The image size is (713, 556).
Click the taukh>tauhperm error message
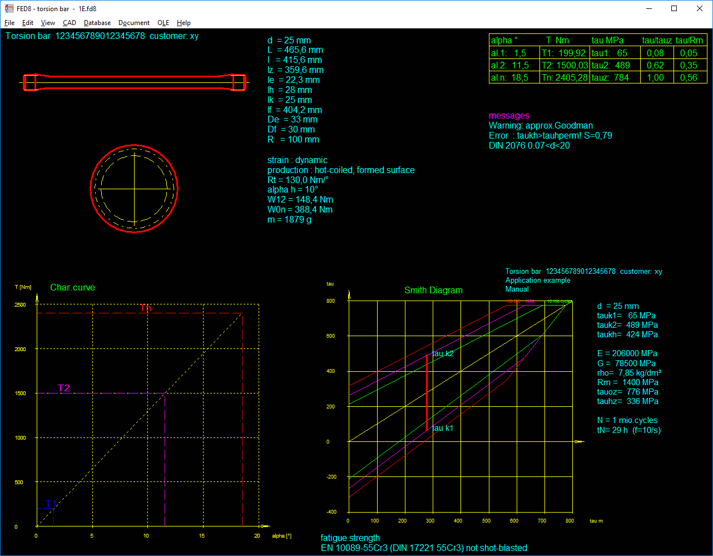(x=550, y=136)
